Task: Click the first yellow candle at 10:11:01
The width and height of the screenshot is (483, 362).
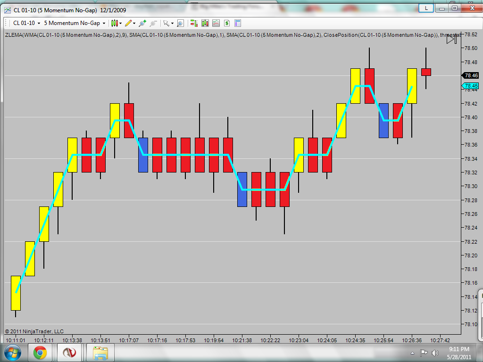Action: [x=16, y=293]
